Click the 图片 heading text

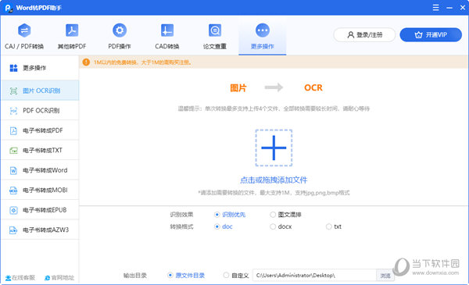[x=238, y=87]
